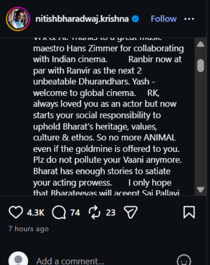The height and width of the screenshot is (265, 210).
Task: Click the 7 hours ago timestamp
Action: 29,229
